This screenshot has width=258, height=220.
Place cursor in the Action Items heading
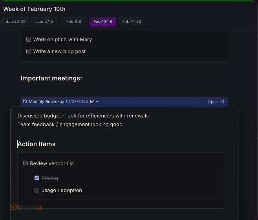[x=37, y=144]
